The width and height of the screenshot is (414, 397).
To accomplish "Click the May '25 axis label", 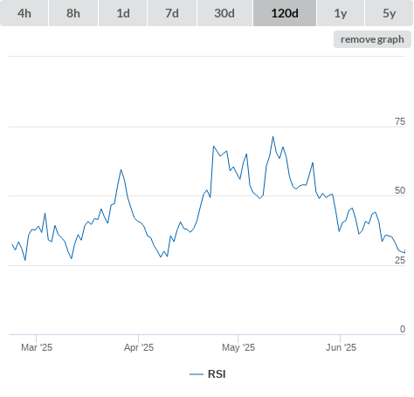I will [238, 347].
